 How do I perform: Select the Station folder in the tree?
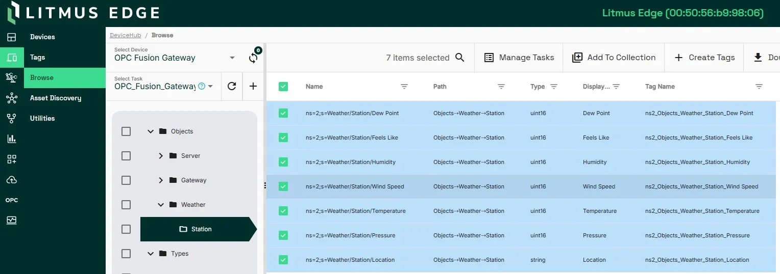coord(199,229)
